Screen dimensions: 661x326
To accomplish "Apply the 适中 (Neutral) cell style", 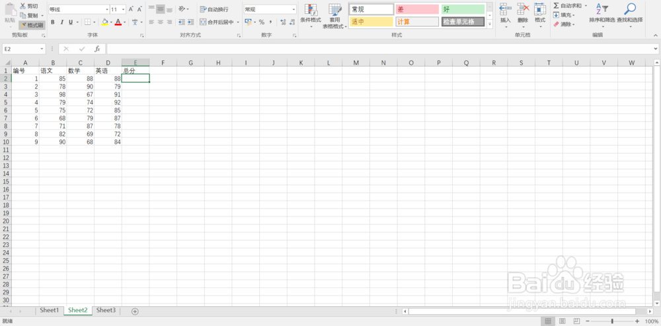I will click(371, 22).
